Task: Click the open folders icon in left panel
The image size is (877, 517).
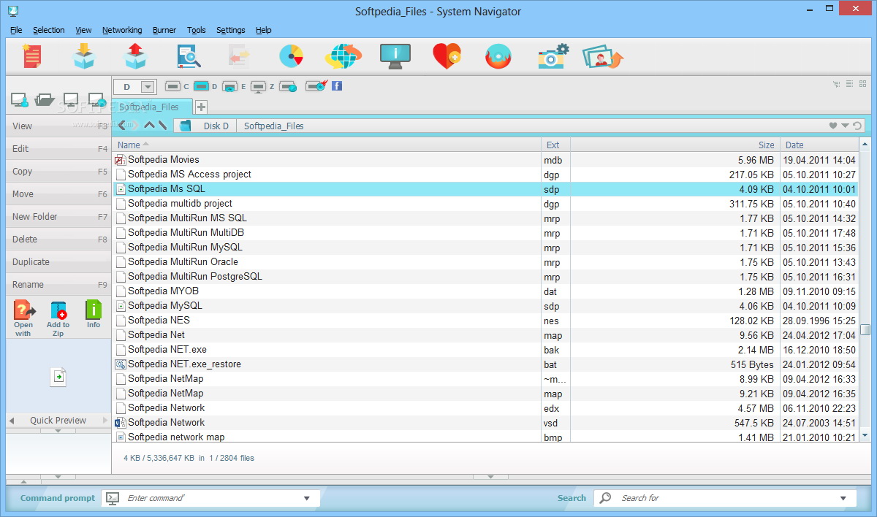Action: (x=45, y=100)
